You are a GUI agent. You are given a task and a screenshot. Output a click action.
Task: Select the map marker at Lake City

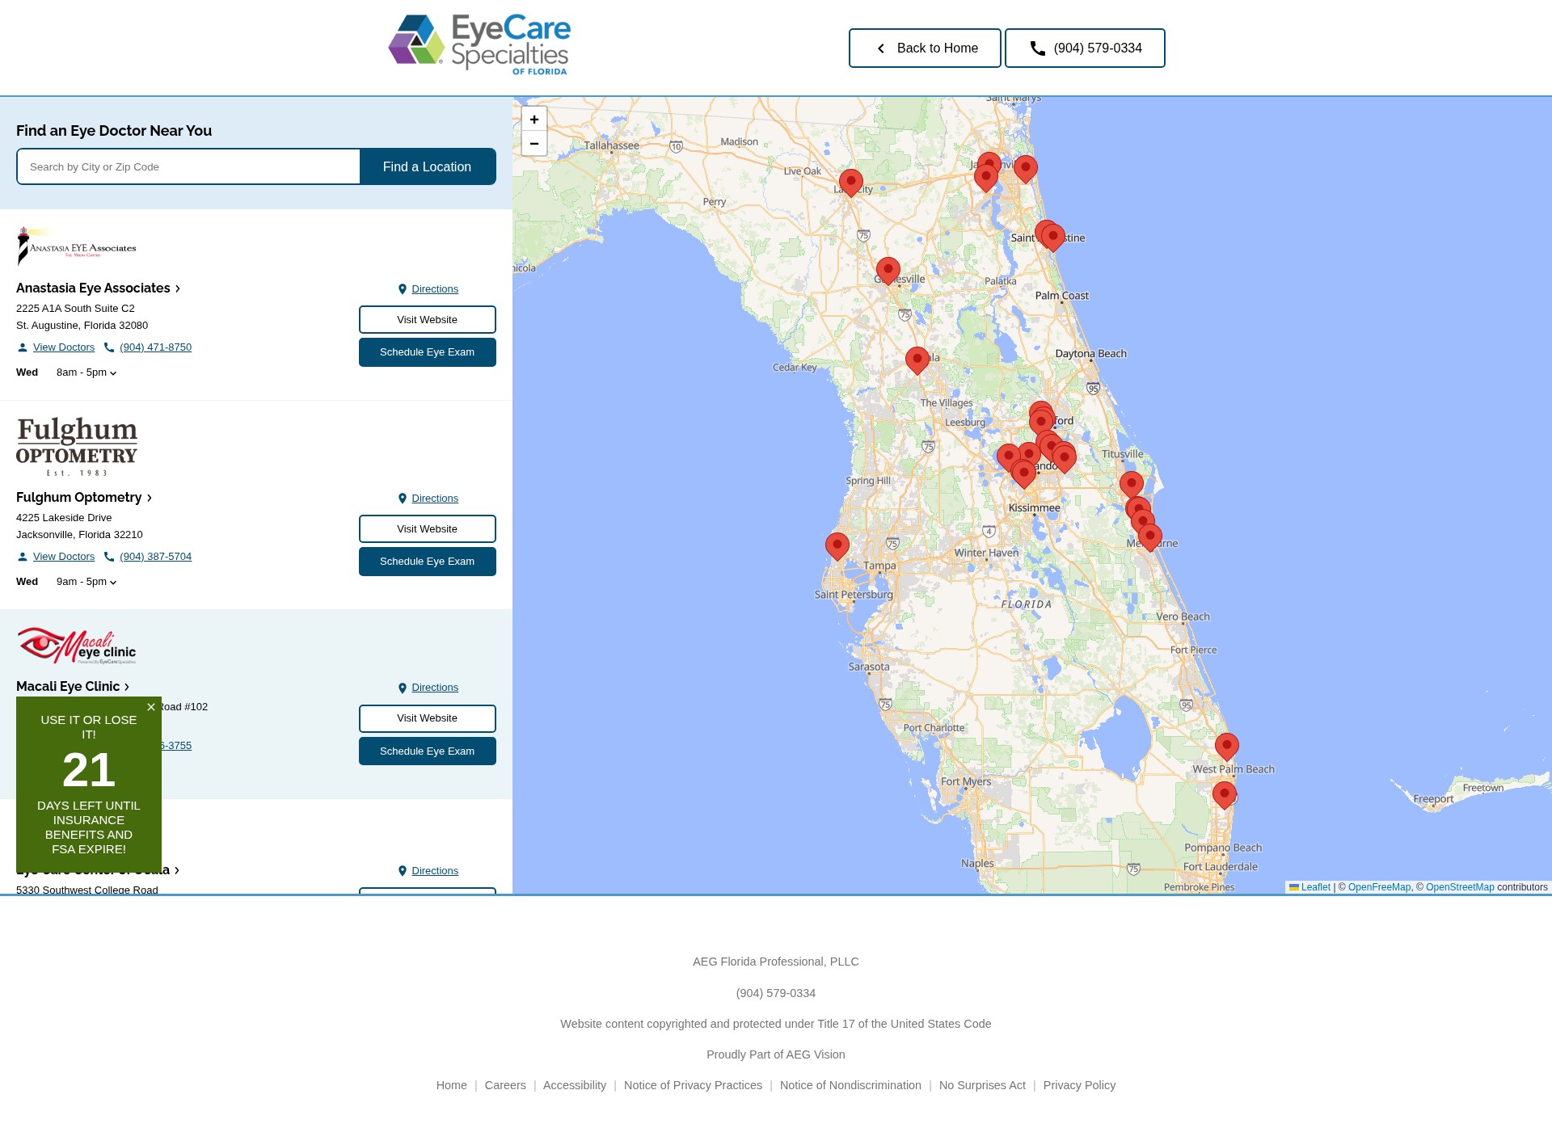pyautogui.click(x=850, y=183)
